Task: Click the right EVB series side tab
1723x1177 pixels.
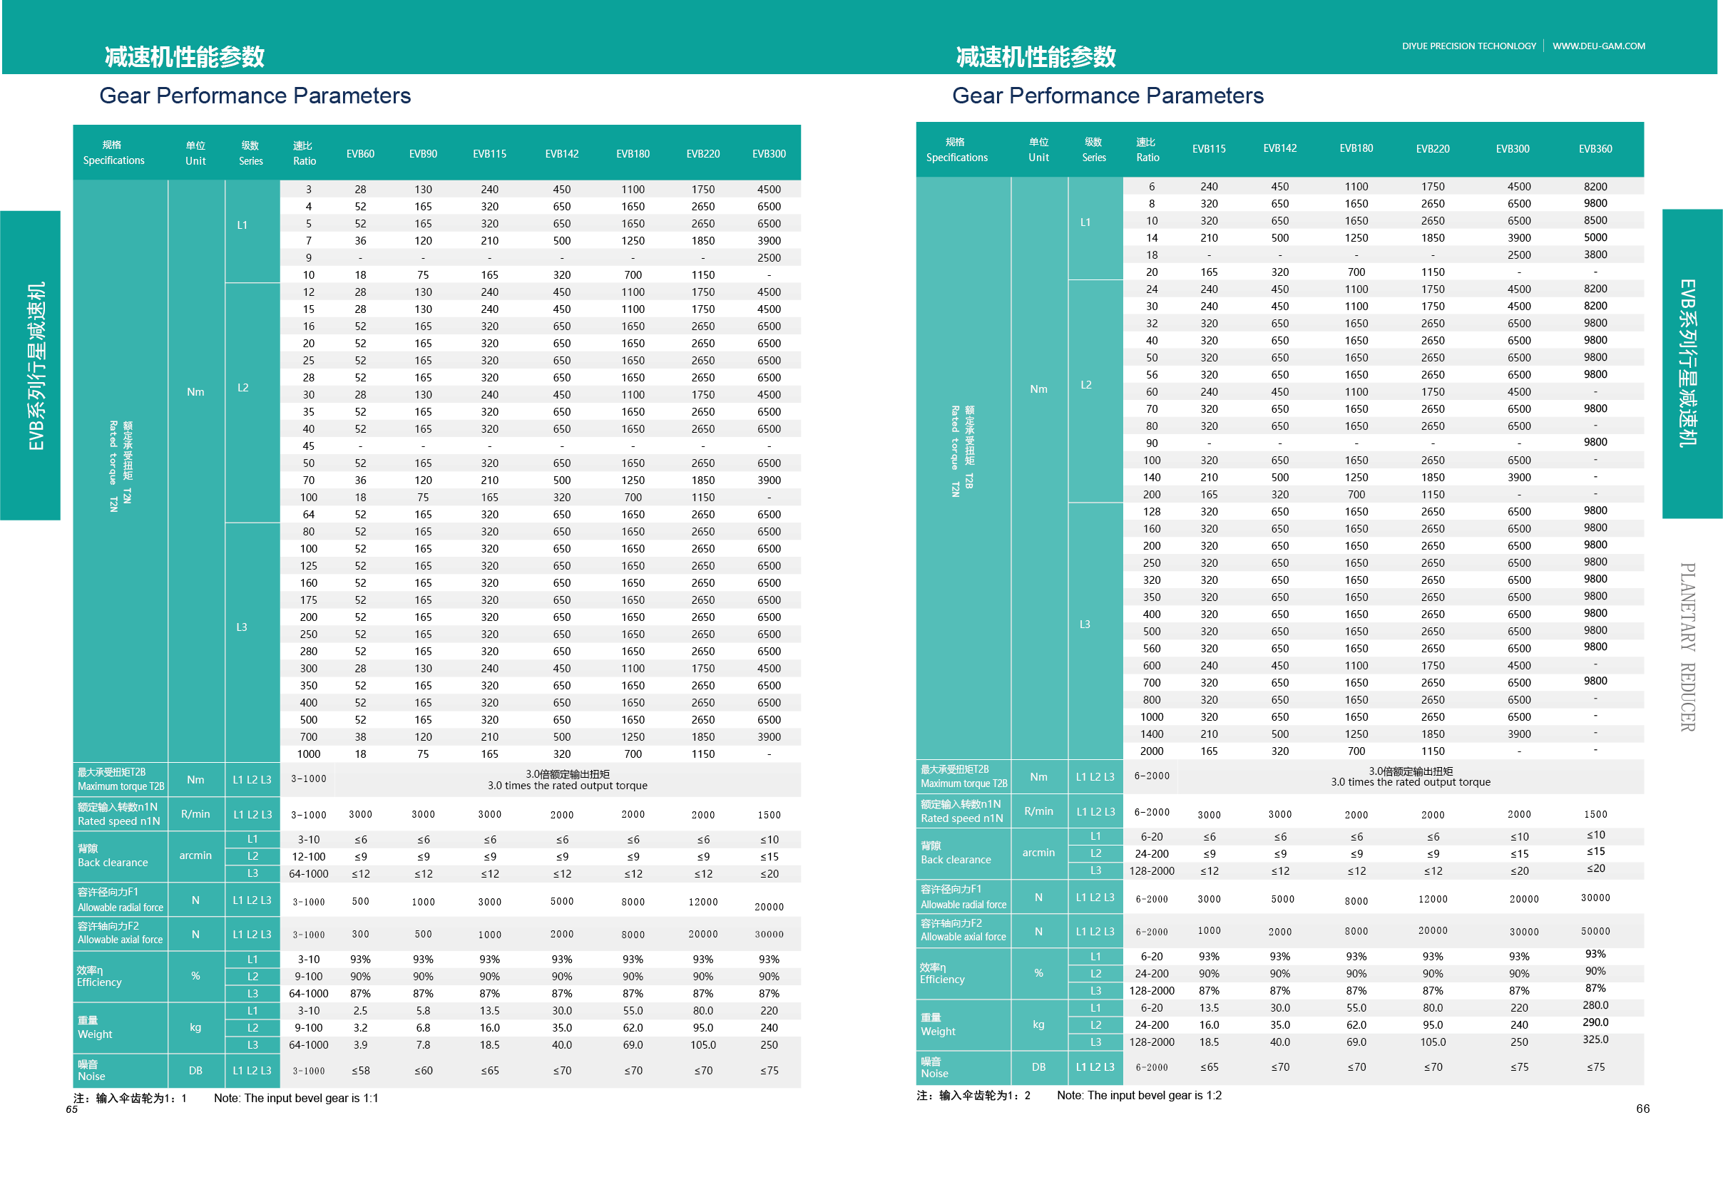Action: pyautogui.click(x=1691, y=364)
